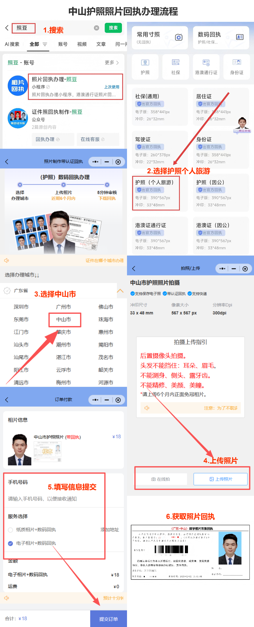Click the 提交订单 button
This screenshot has height=627, width=254.
[x=108, y=619]
